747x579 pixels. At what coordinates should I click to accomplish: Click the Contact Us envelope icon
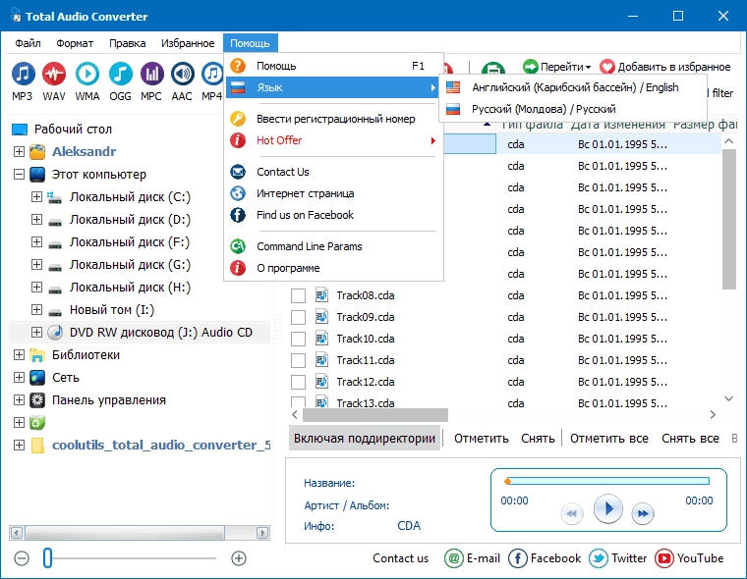238,172
